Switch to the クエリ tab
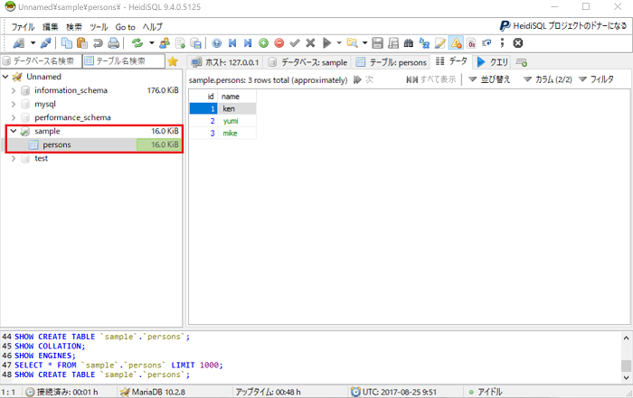633x398 pixels. pyautogui.click(x=492, y=62)
